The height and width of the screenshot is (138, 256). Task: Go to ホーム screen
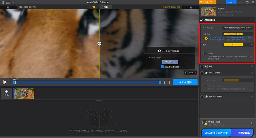231,2
